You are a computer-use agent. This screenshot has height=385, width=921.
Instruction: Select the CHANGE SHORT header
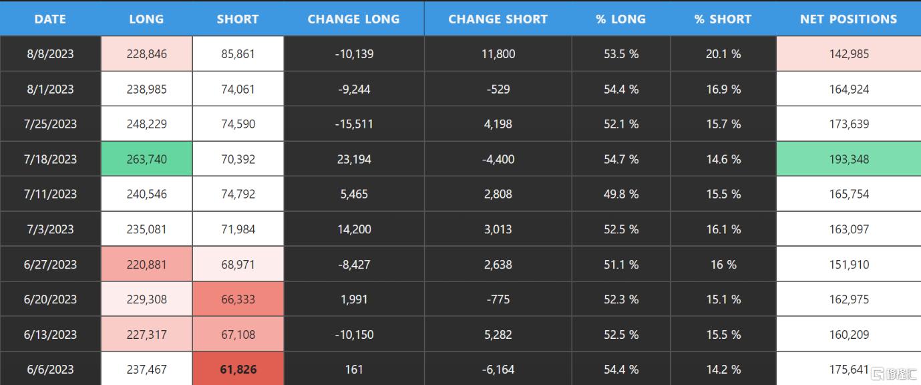(498, 19)
